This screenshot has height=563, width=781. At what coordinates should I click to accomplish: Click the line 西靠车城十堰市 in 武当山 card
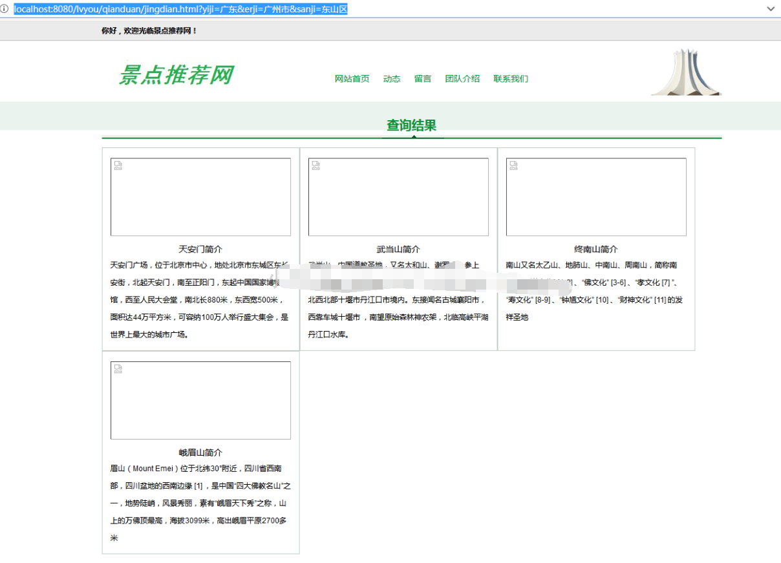[398, 317]
